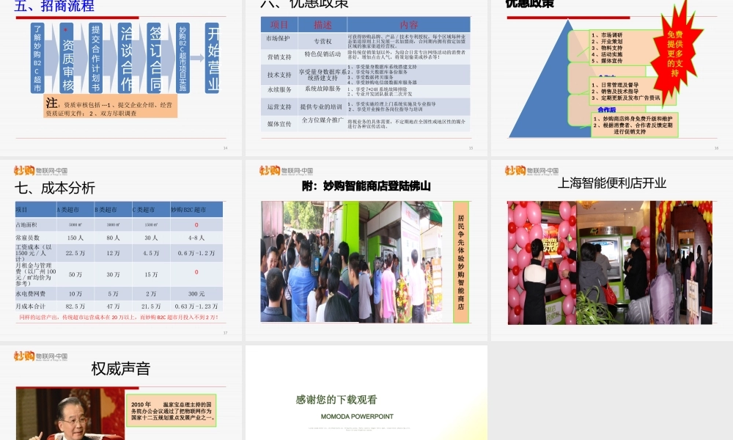Click the 永续服务 table row label
Viewport: 733px width, 440px height.
click(x=279, y=89)
